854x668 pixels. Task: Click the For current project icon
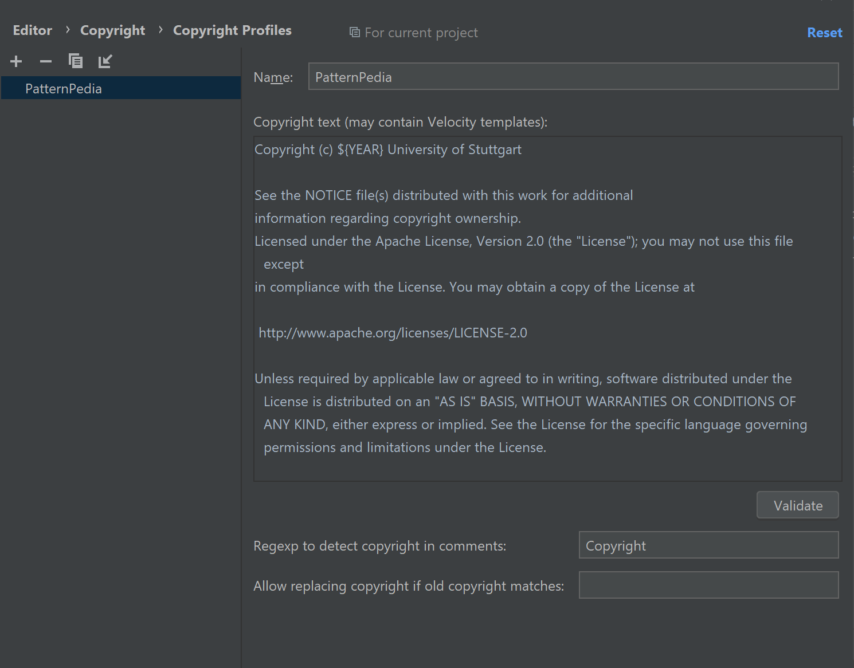[x=355, y=33]
